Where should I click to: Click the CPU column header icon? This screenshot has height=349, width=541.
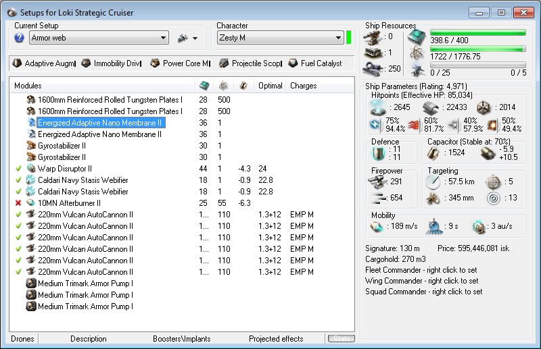click(x=204, y=86)
